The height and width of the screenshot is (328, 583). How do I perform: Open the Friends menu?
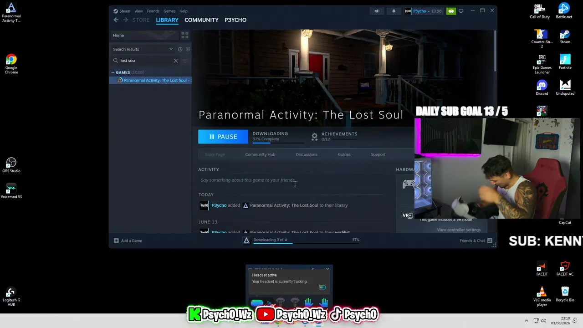click(x=153, y=11)
